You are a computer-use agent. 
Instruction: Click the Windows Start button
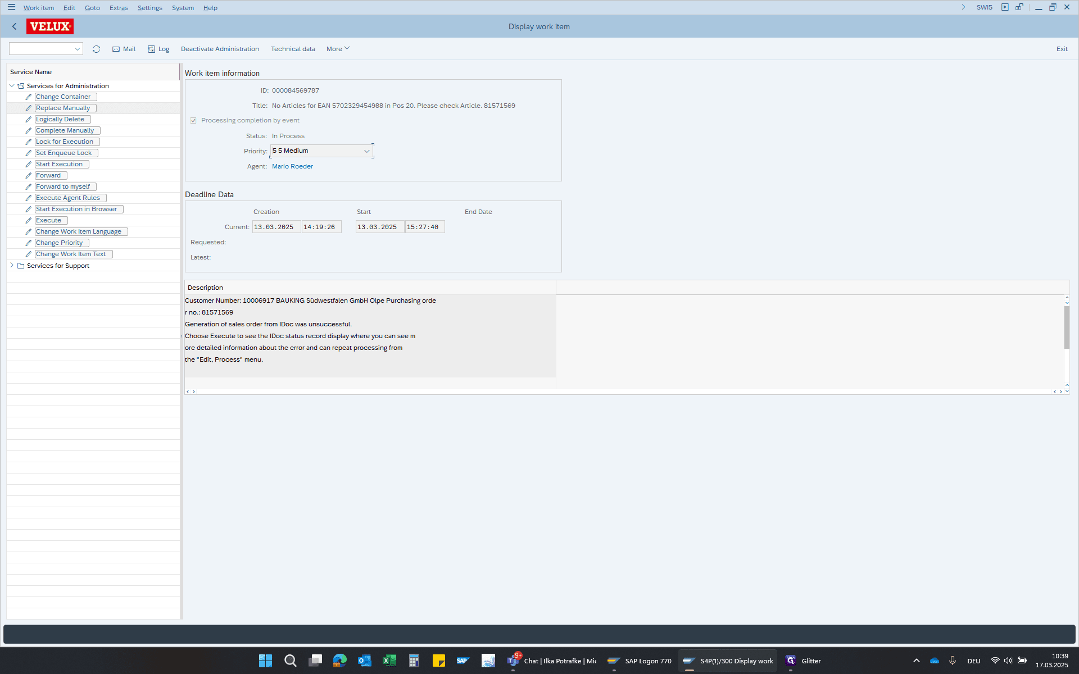coord(265,661)
